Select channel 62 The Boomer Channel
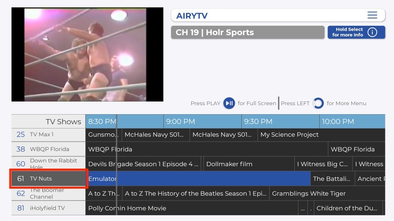The height and width of the screenshot is (221, 394). coord(48,193)
